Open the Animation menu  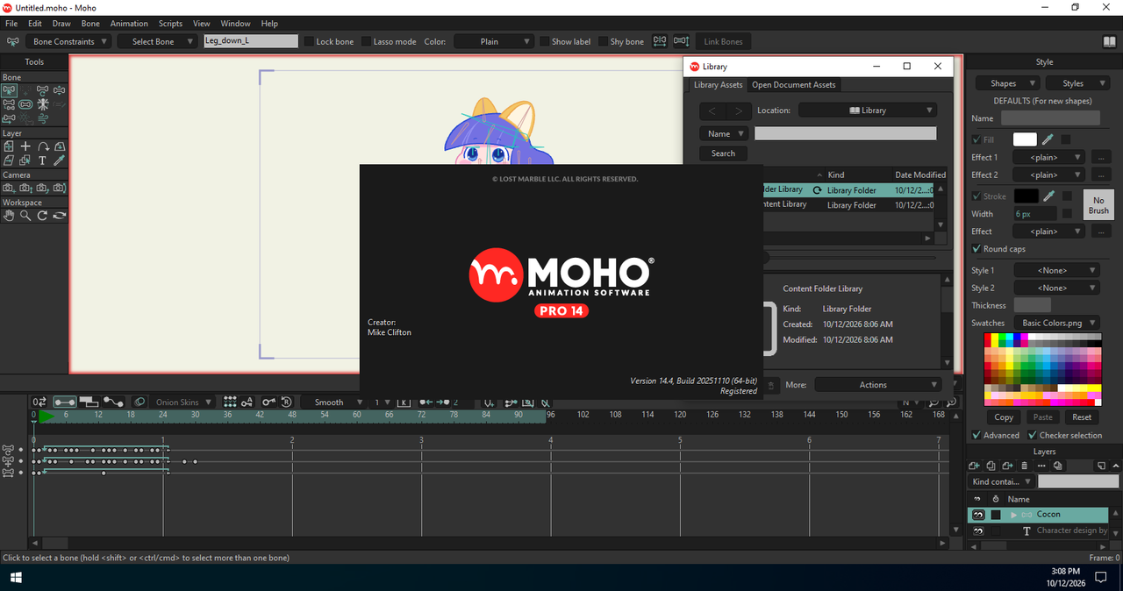[129, 24]
